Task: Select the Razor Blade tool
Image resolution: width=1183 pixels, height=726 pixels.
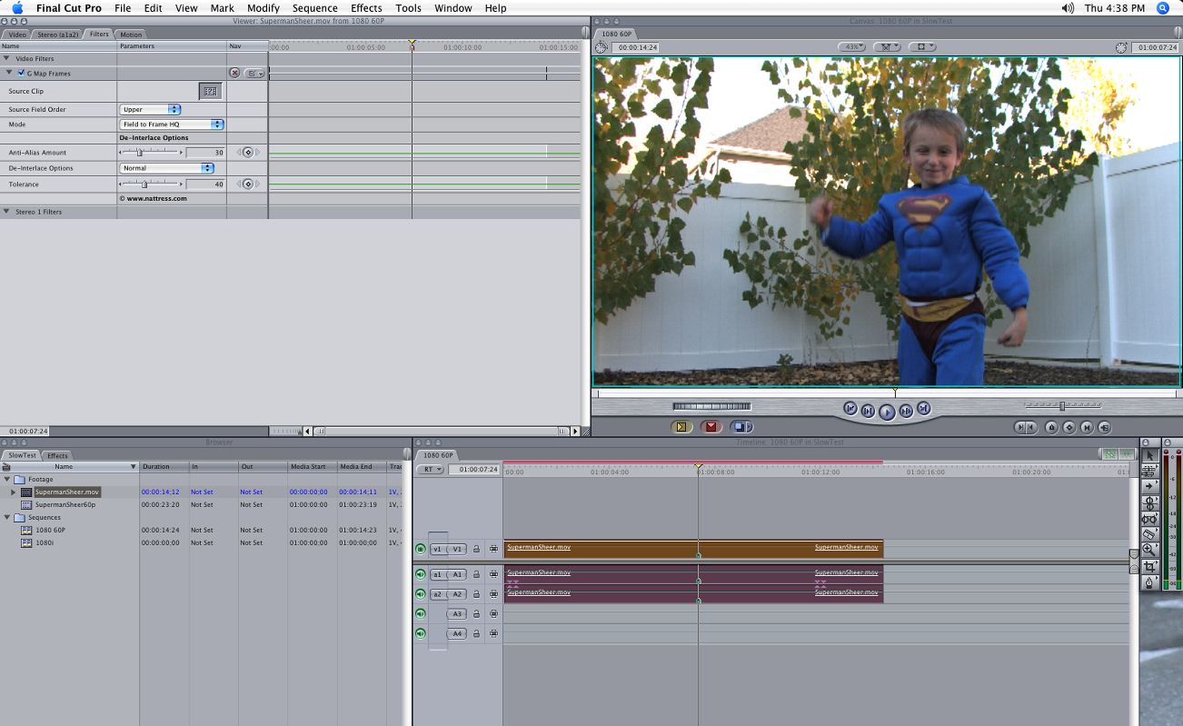Action: (1149, 533)
